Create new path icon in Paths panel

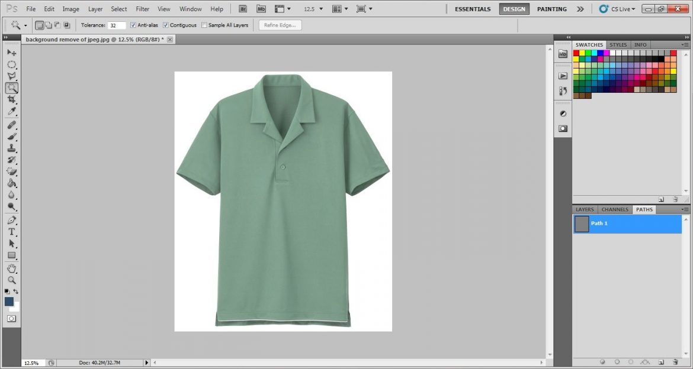661,362
